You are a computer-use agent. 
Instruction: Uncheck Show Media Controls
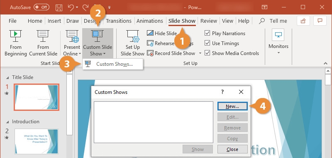click(x=207, y=53)
